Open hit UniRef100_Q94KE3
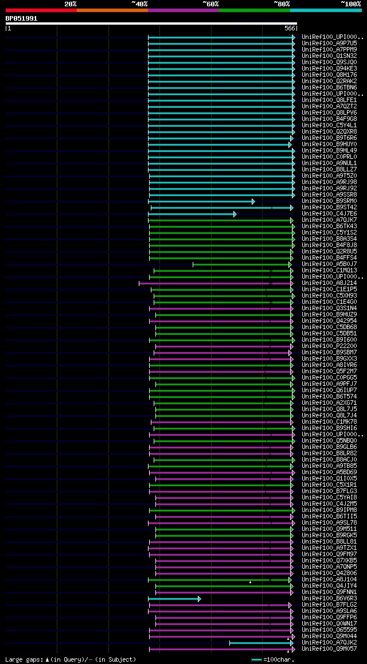 (x=329, y=69)
